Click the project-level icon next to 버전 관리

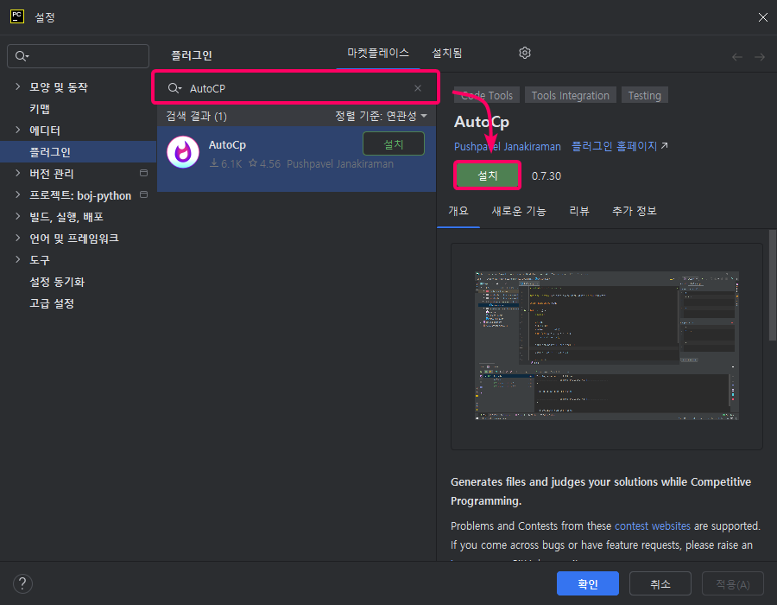point(143,173)
